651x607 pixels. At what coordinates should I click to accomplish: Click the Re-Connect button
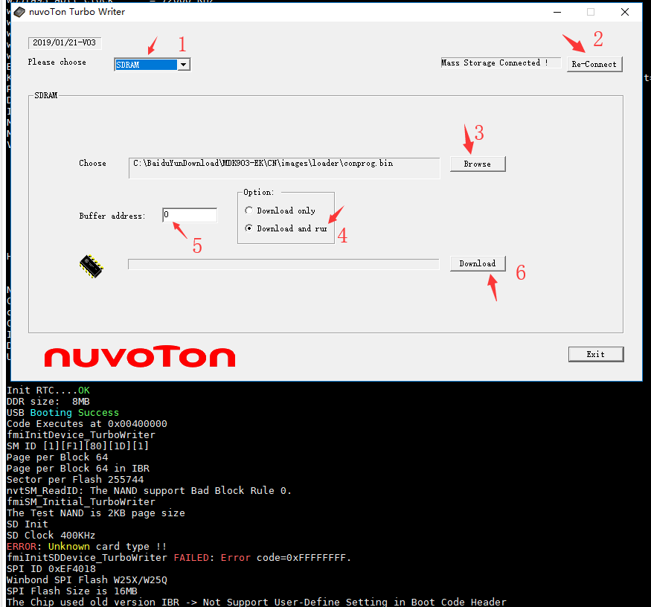(x=594, y=65)
